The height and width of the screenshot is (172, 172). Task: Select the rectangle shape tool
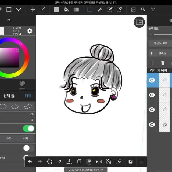pos(9,9)
